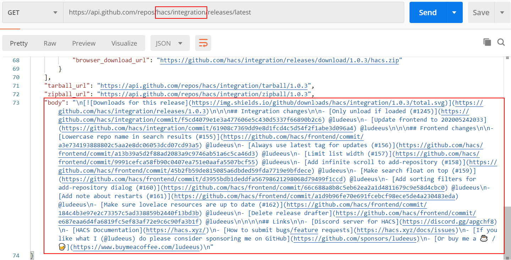Screen dimensions: 511x260
Task: Send the API request
Action: pyautogui.click(x=428, y=12)
